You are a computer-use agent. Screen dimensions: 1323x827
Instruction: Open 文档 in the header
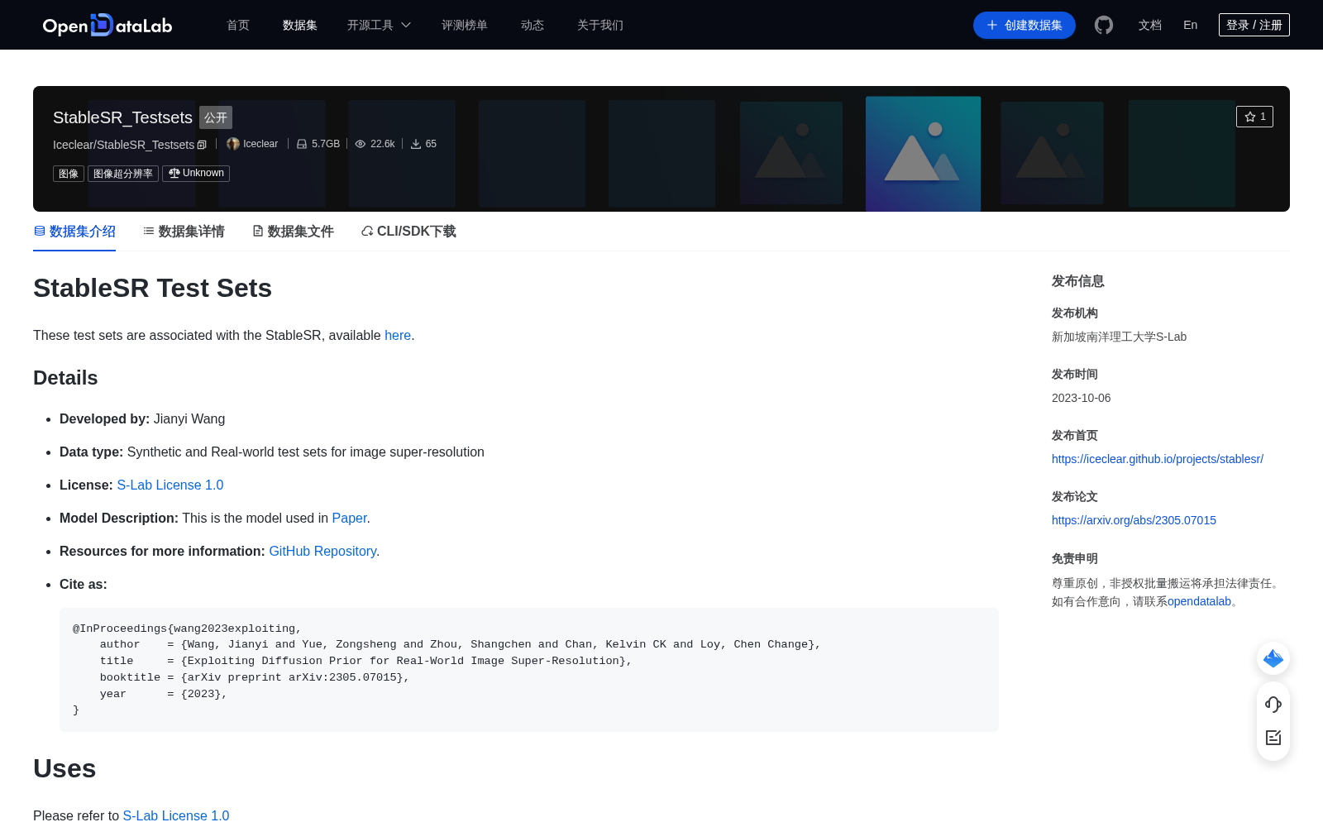coord(1150,25)
